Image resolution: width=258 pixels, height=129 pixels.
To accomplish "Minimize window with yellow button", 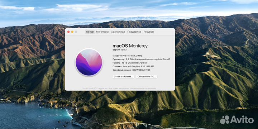I will point(72,32).
